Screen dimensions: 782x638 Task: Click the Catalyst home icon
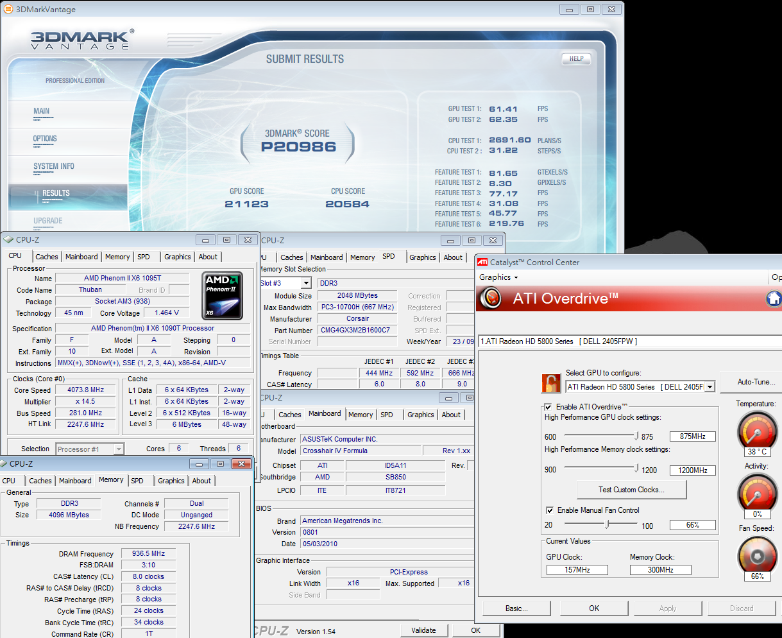(774, 298)
